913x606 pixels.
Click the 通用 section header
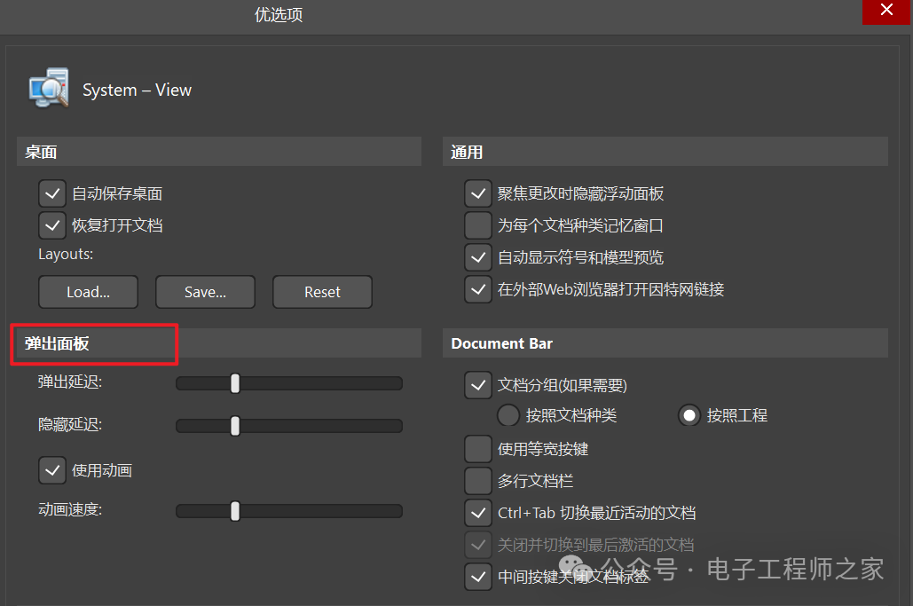tap(665, 152)
